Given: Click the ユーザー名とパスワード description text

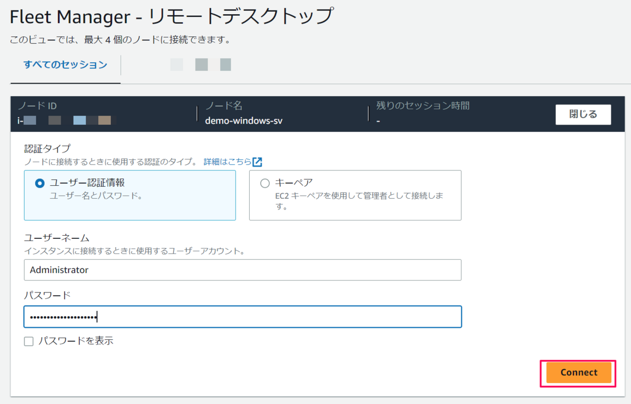Looking at the screenshot, I should click(x=96, y=196).
